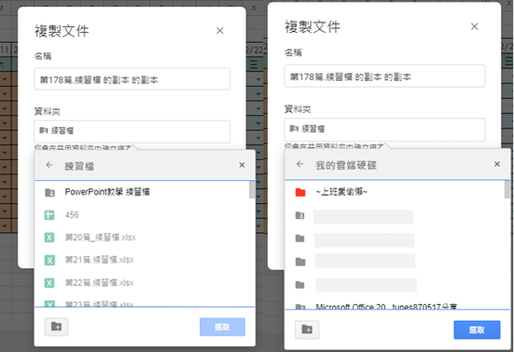Click the 第20篇_練習檔.xlsx Excel icon

(x=50, y=237)
